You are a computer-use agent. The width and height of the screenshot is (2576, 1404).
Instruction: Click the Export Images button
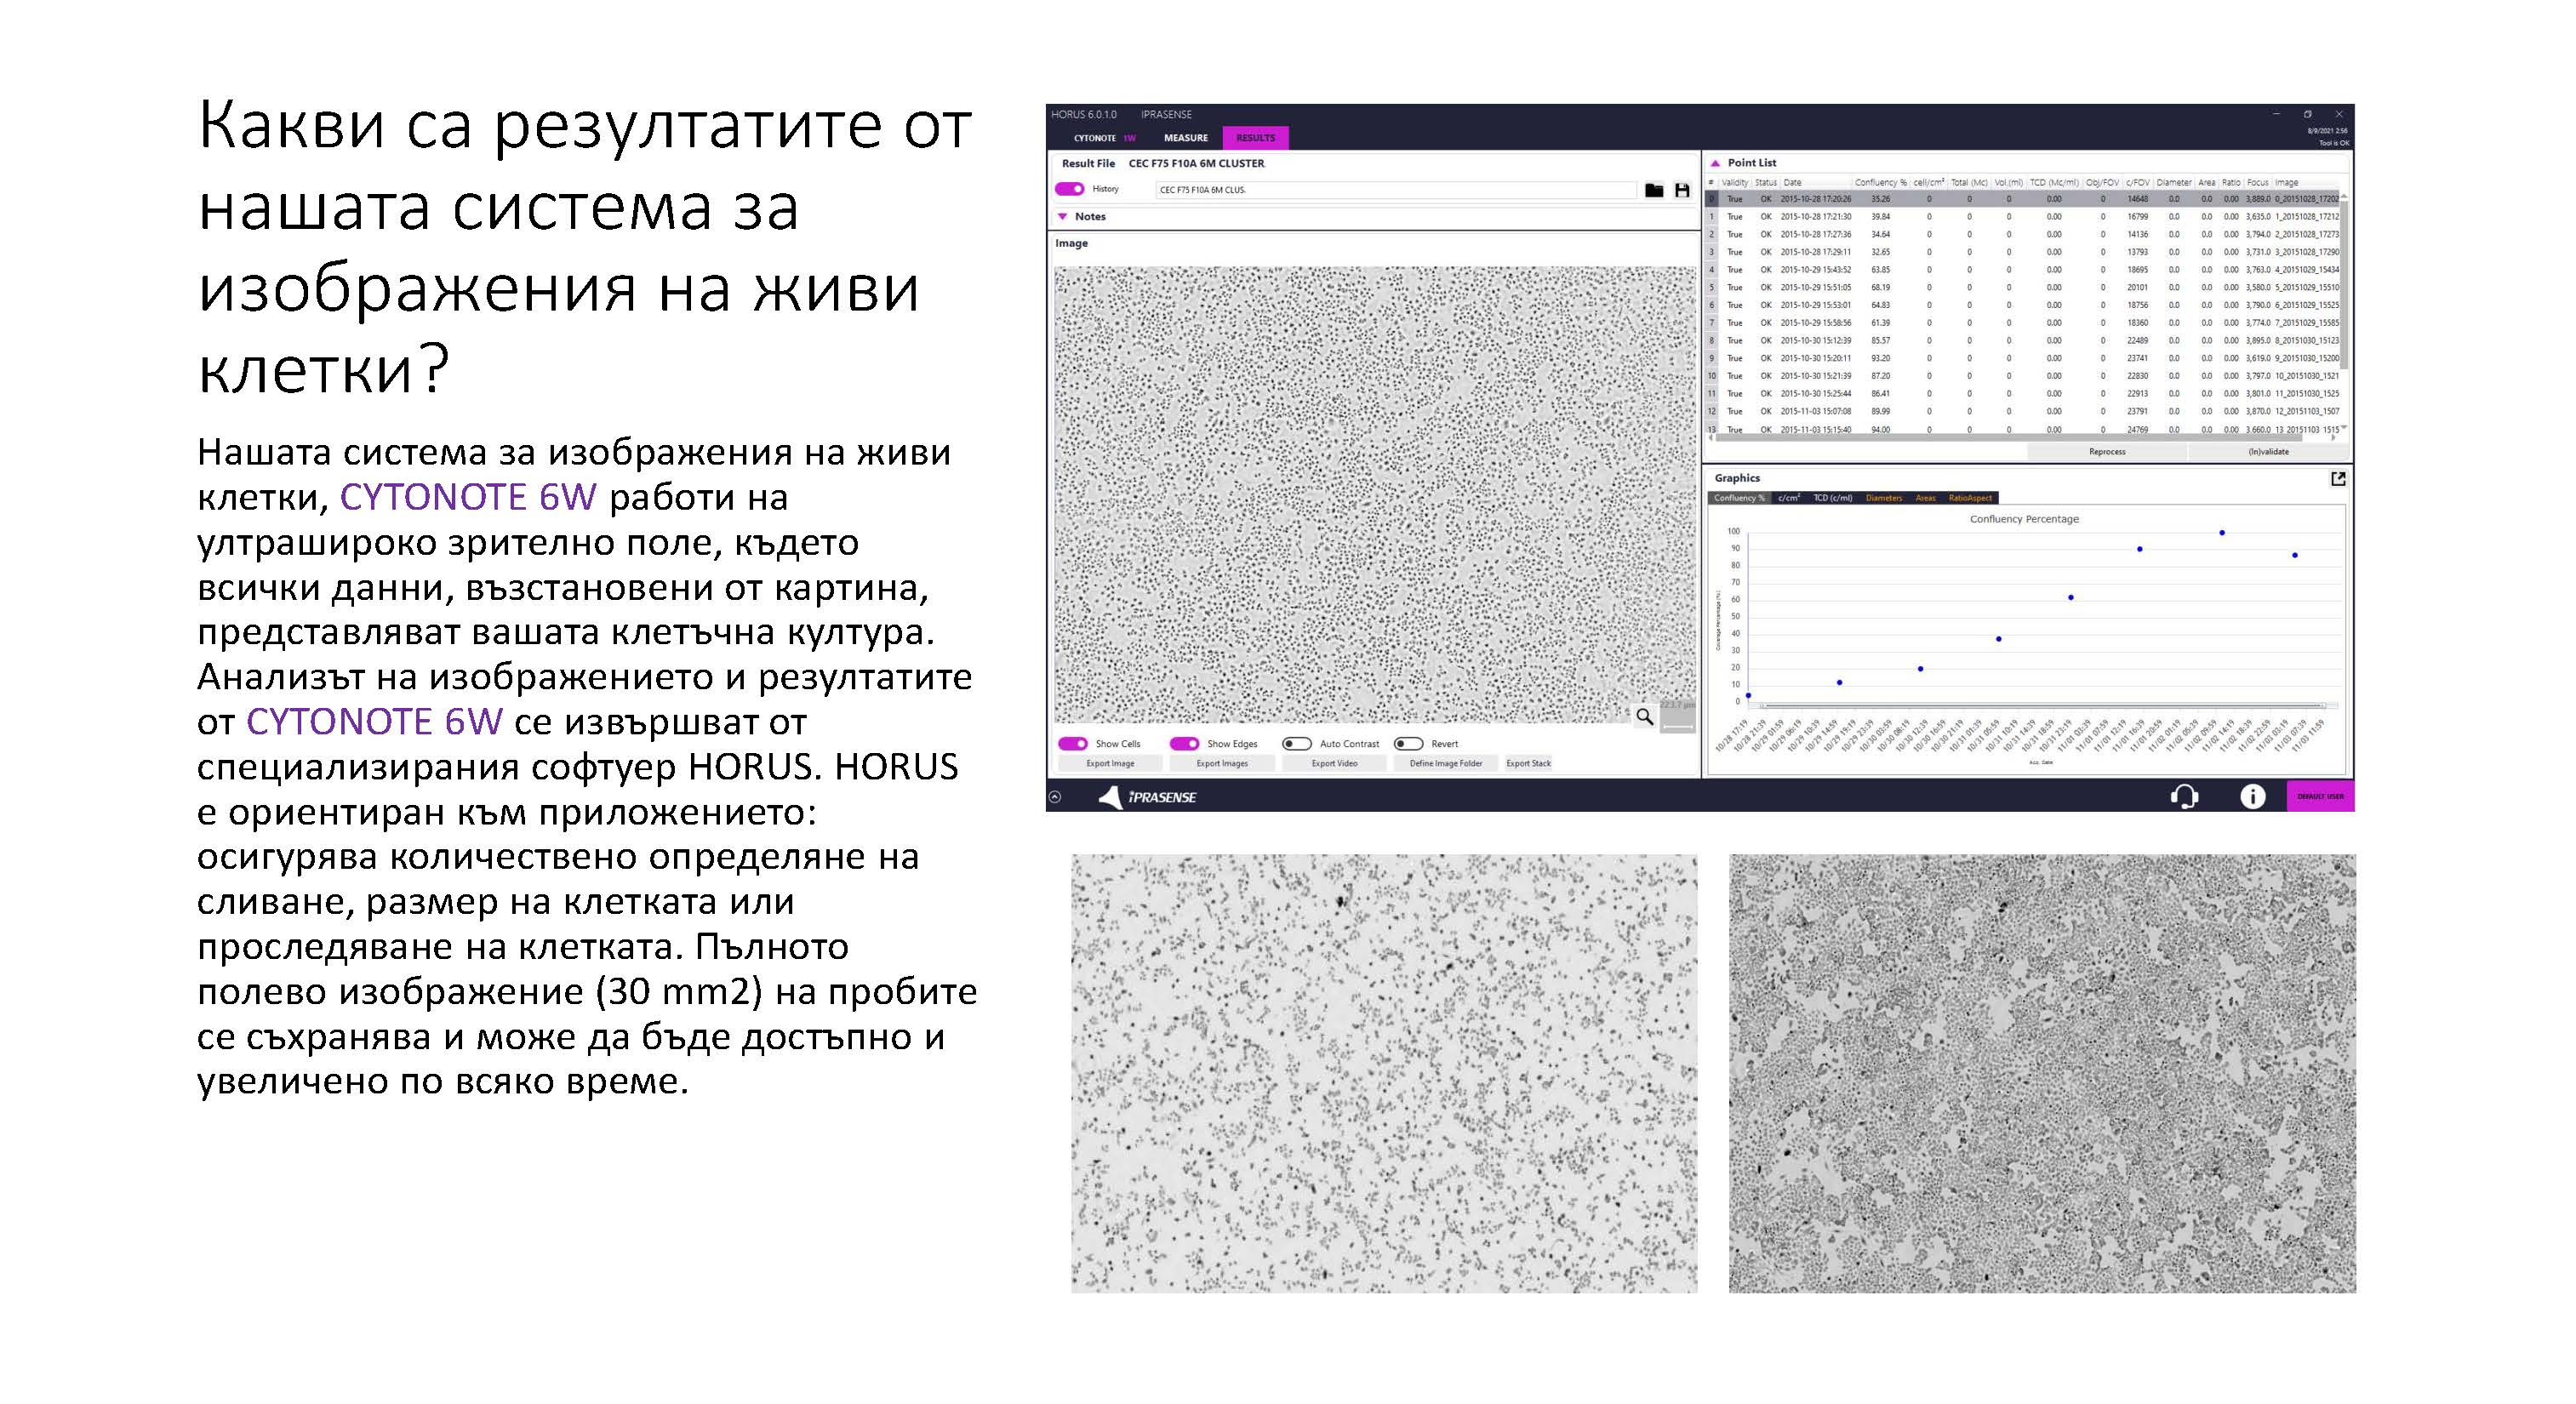(x=1222, y=764)
